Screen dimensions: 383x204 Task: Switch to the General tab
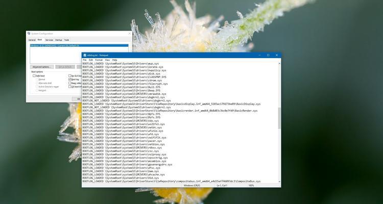click(32, 40)
